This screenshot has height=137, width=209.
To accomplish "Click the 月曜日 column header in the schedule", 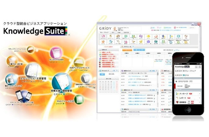I will 126,53.
